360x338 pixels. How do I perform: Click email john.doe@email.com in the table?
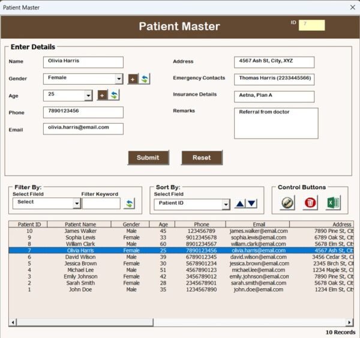pyautogui.click(x=259, y=289)
